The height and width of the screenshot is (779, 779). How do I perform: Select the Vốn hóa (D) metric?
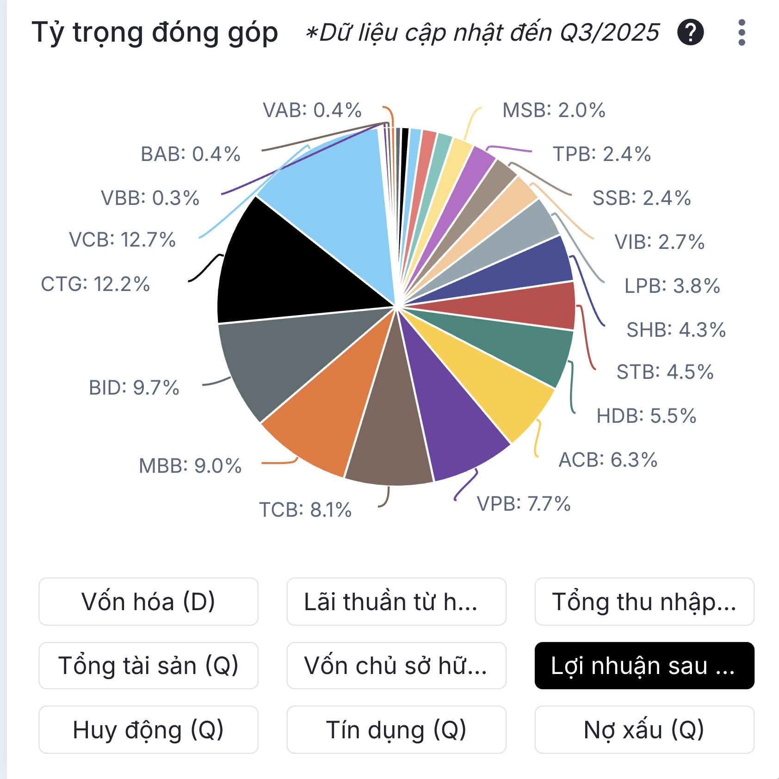(148, 601)
